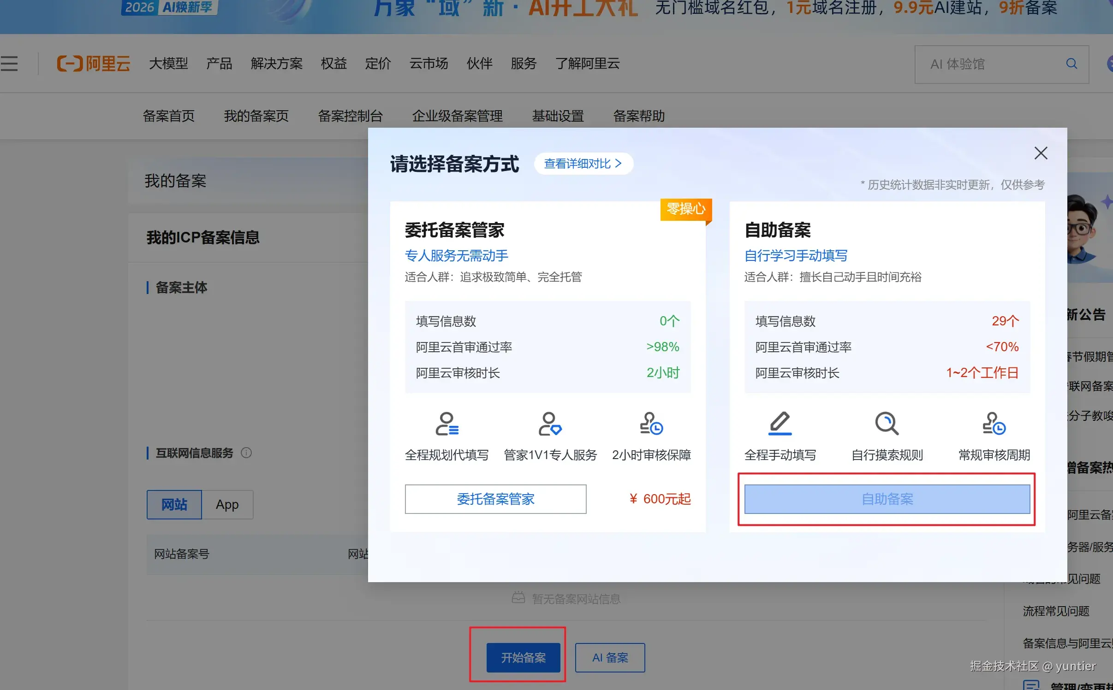Click the info icon beside 互联网信息服务
The width and height of the screenshot is (1113, 690).
coord(247,453)
